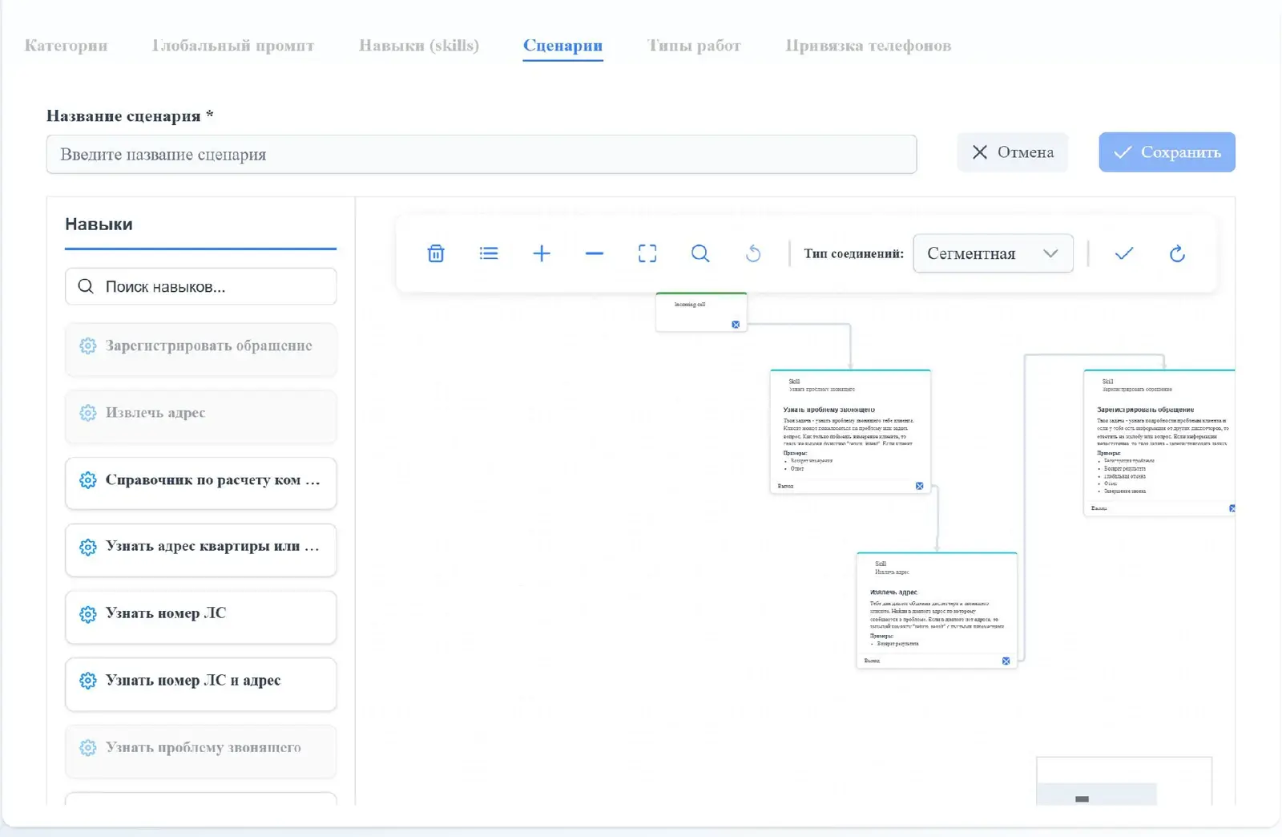This screenshot has height=837, width=1282.
Task: Open the Привязка телефонов tab
Action: [x=869, y=46]
